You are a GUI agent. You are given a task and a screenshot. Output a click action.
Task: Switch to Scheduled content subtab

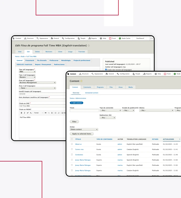click(x=92, y=93)
